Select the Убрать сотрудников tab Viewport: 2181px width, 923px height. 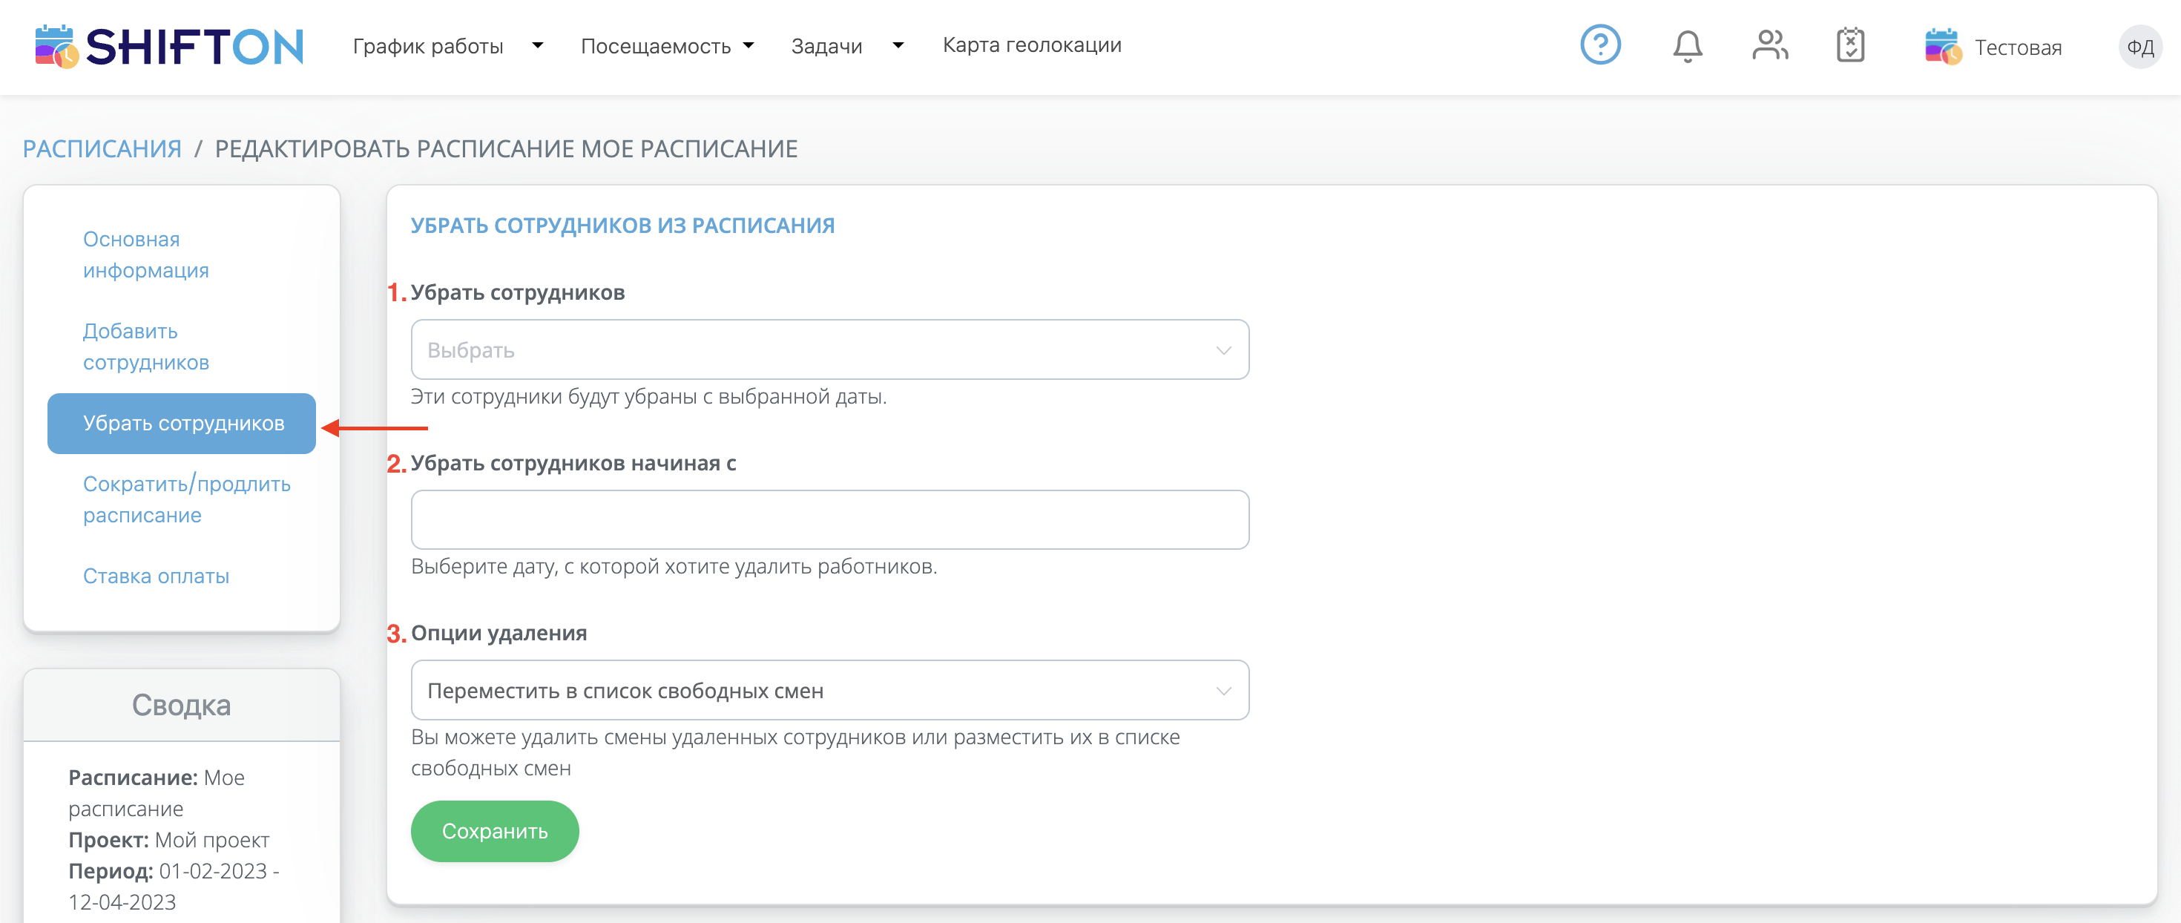[x=182, y=424]
